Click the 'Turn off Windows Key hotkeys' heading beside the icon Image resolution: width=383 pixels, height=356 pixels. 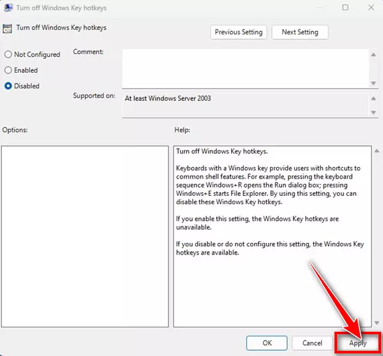coord(61,27)
